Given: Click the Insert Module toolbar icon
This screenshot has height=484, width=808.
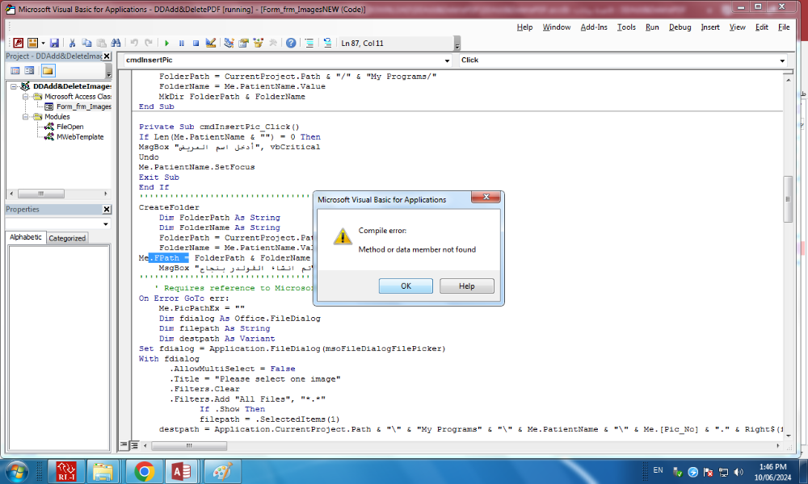Looking at the screenshot, I should tap(32, 44).
